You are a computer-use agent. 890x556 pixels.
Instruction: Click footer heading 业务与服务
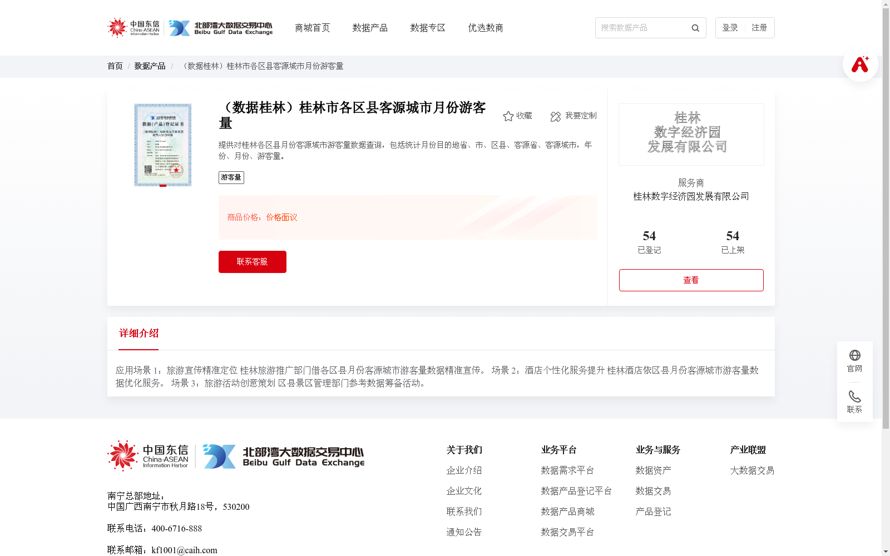[657, 450]
